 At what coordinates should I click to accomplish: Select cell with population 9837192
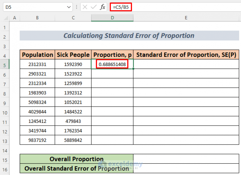pyautogui.click(x=37, y=140)
